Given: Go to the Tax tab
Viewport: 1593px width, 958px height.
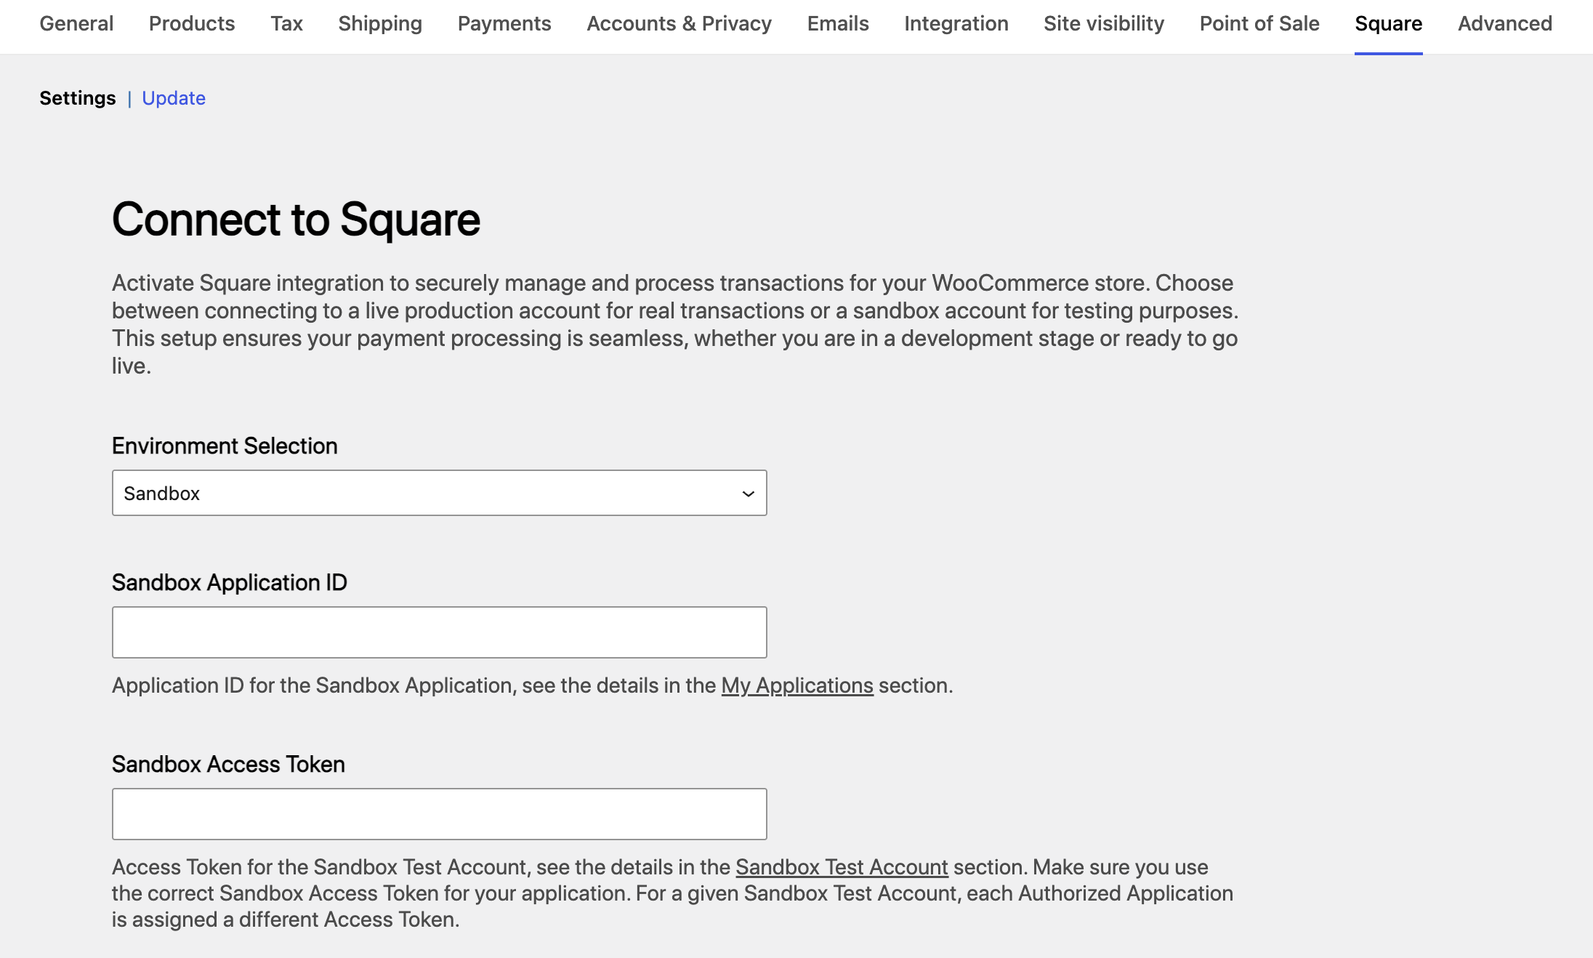Looking at the screenshot, I should pos(286,23).
